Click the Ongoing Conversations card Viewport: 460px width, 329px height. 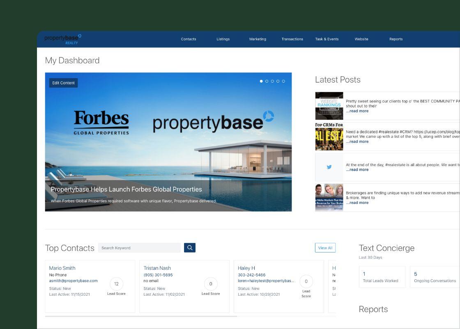pos(435,277)
